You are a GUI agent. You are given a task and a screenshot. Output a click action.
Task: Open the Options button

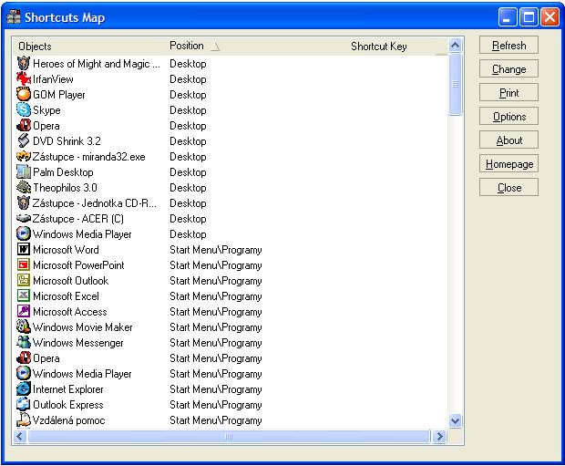508,117
